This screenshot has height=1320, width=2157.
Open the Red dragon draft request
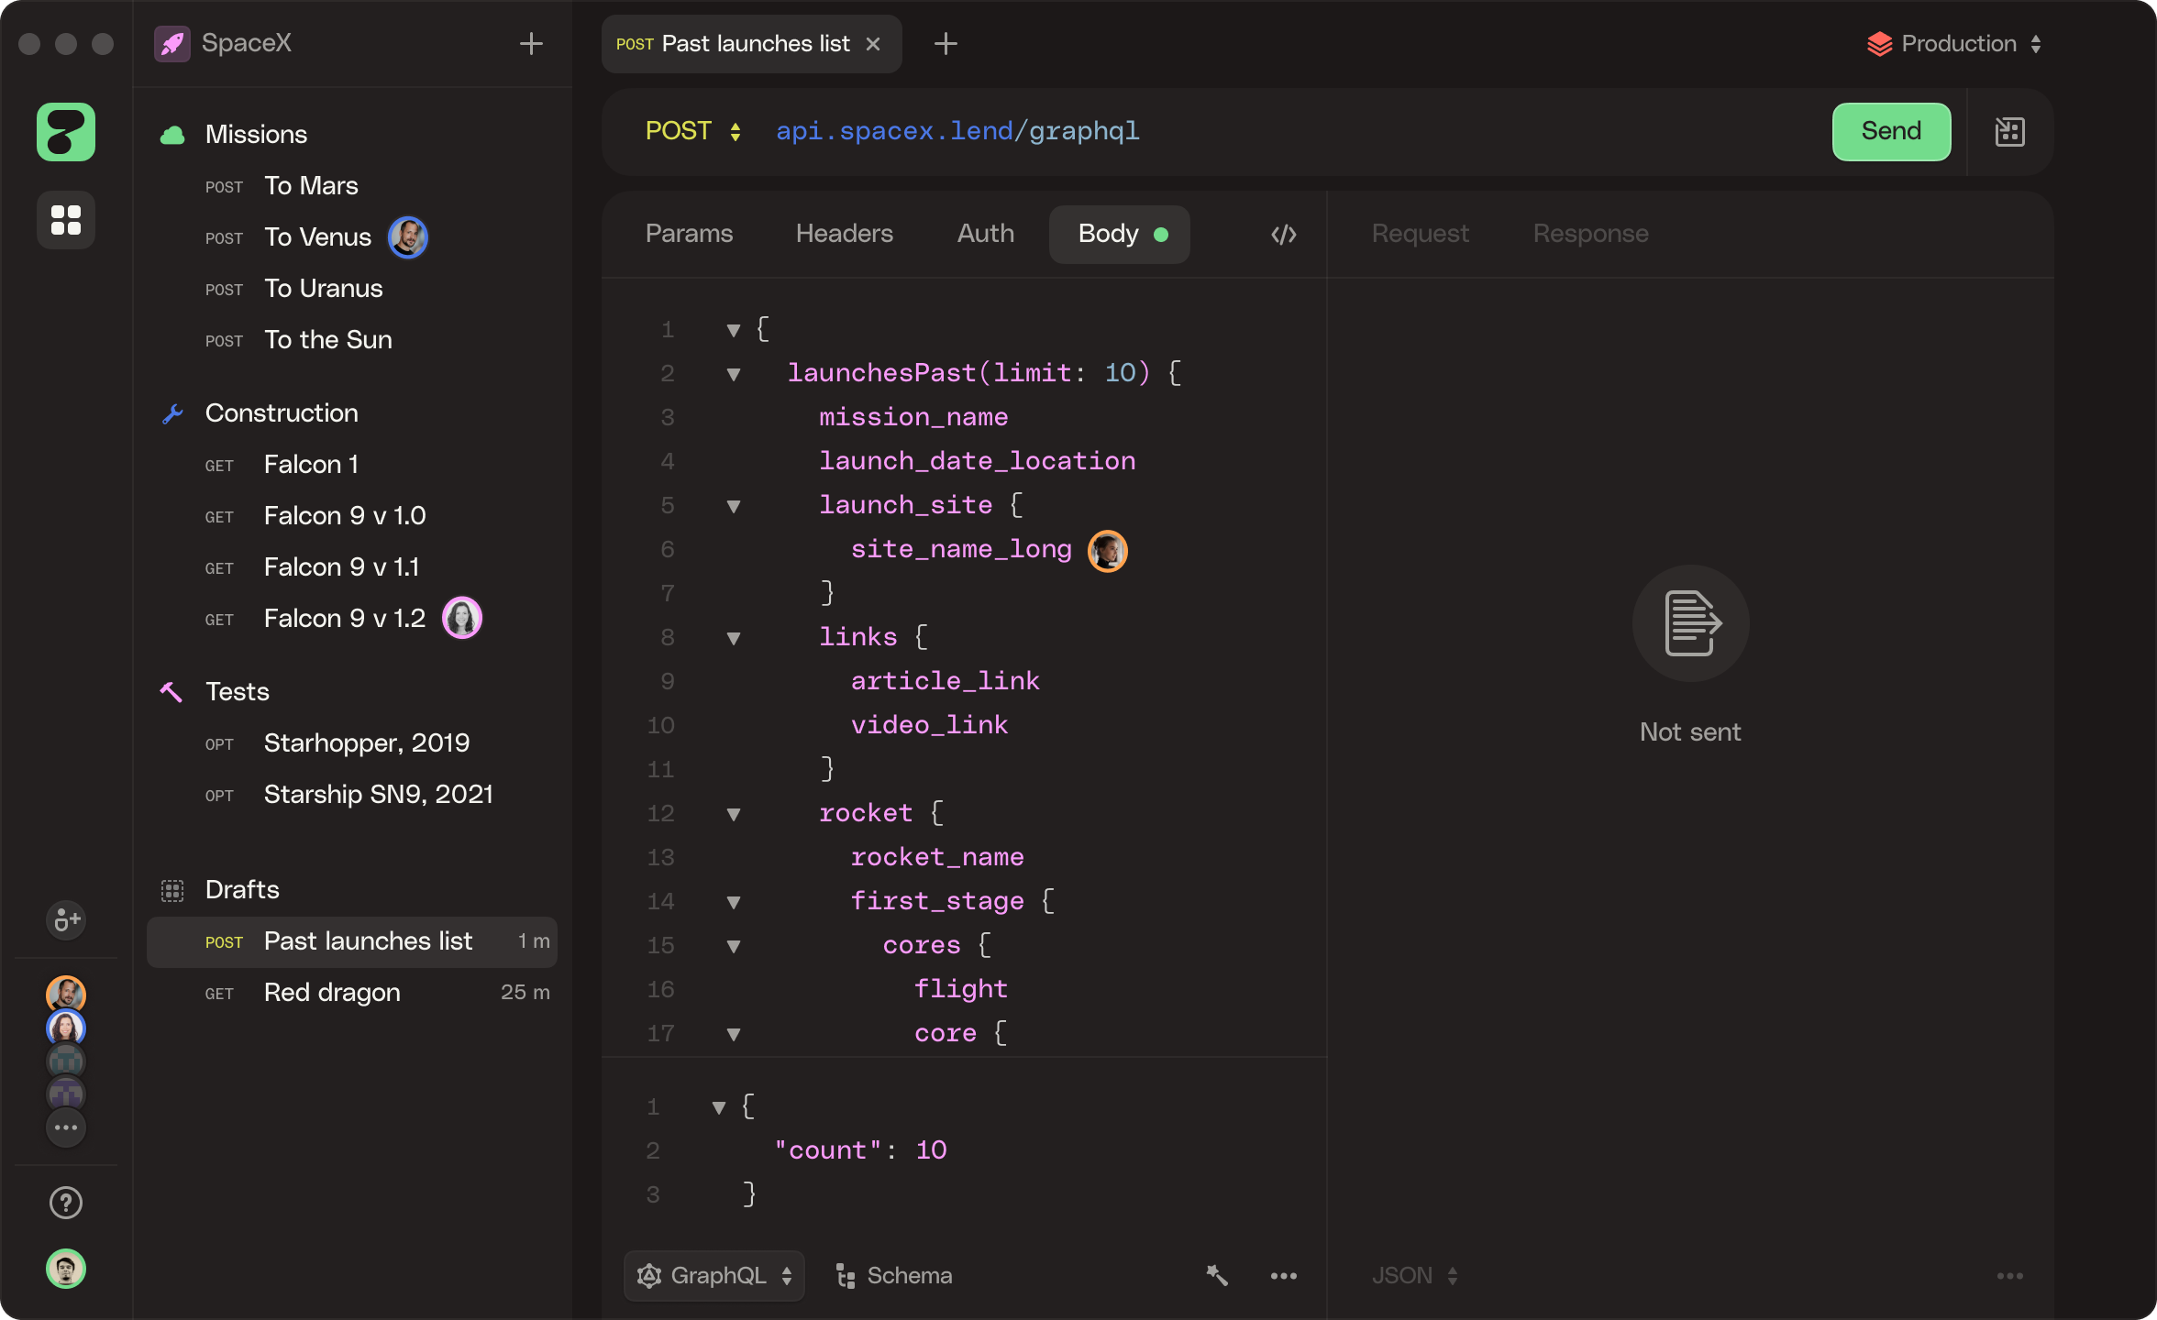(x=332, y=993)
